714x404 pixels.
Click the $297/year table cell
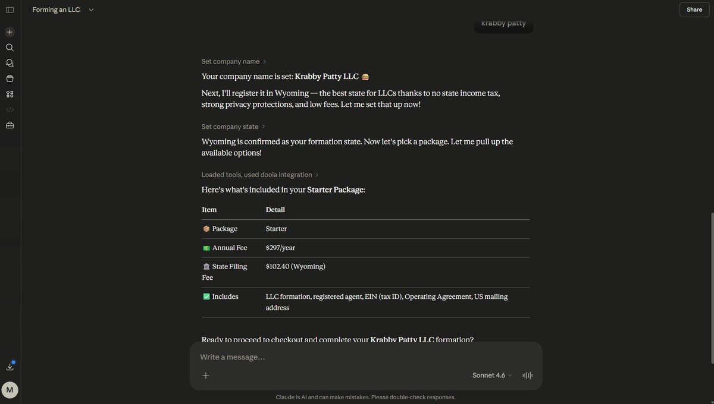tap(280, 248)
